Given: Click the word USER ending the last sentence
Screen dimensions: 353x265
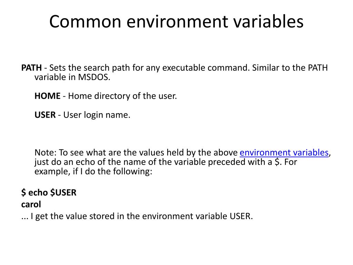Looking at the screenshot, I should [241, 216].
